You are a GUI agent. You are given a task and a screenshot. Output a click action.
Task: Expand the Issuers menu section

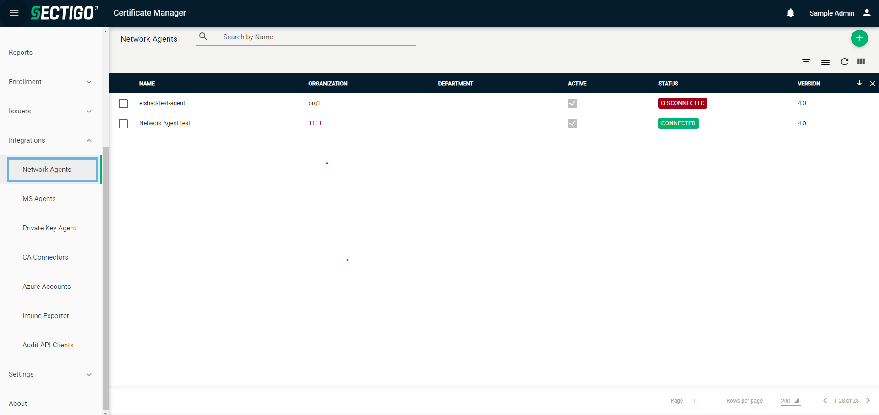click(50, 111)
